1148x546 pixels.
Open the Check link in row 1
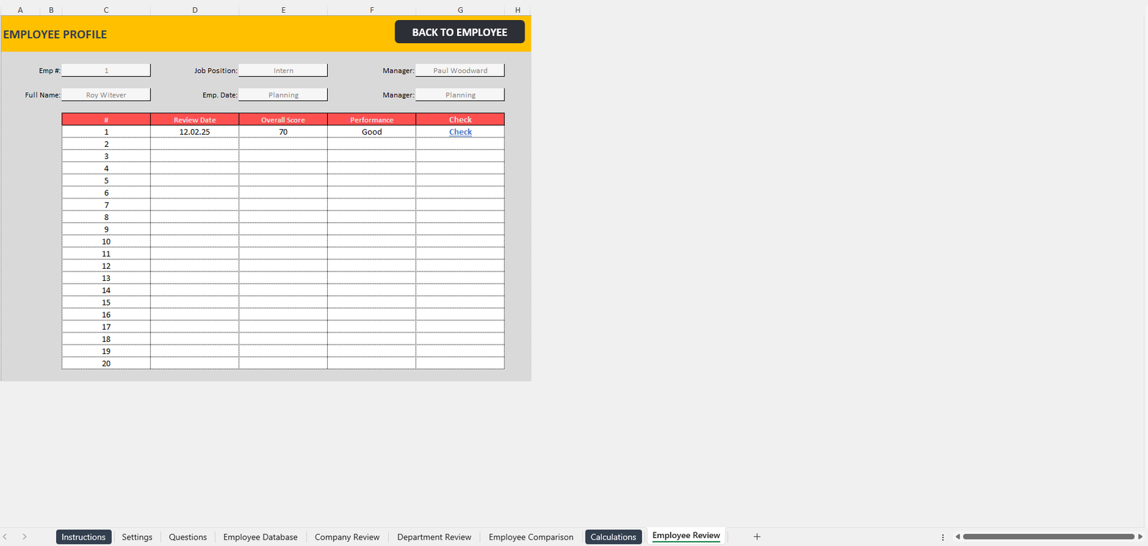coord(460,132)
